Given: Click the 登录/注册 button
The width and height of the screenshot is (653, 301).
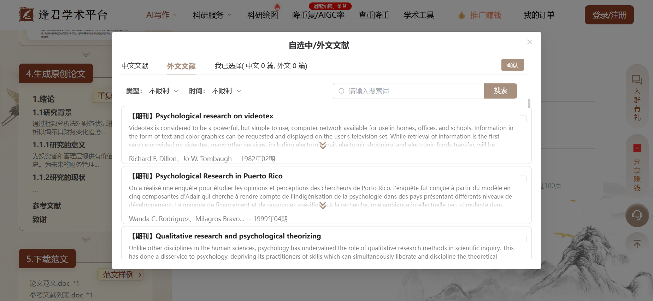Looking at the screenshot, I should [609, 15].
